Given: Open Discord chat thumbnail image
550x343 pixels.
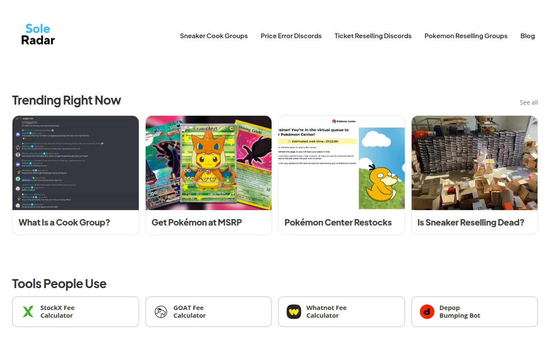Looking at the screenshot, I should click(76, 163).
